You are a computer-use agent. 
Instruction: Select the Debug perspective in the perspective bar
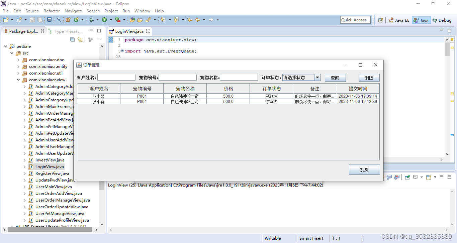(442, 20)
